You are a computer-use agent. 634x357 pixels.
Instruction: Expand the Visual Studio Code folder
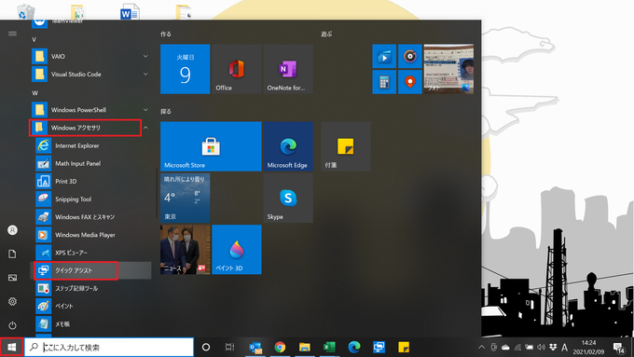(91, 74)
